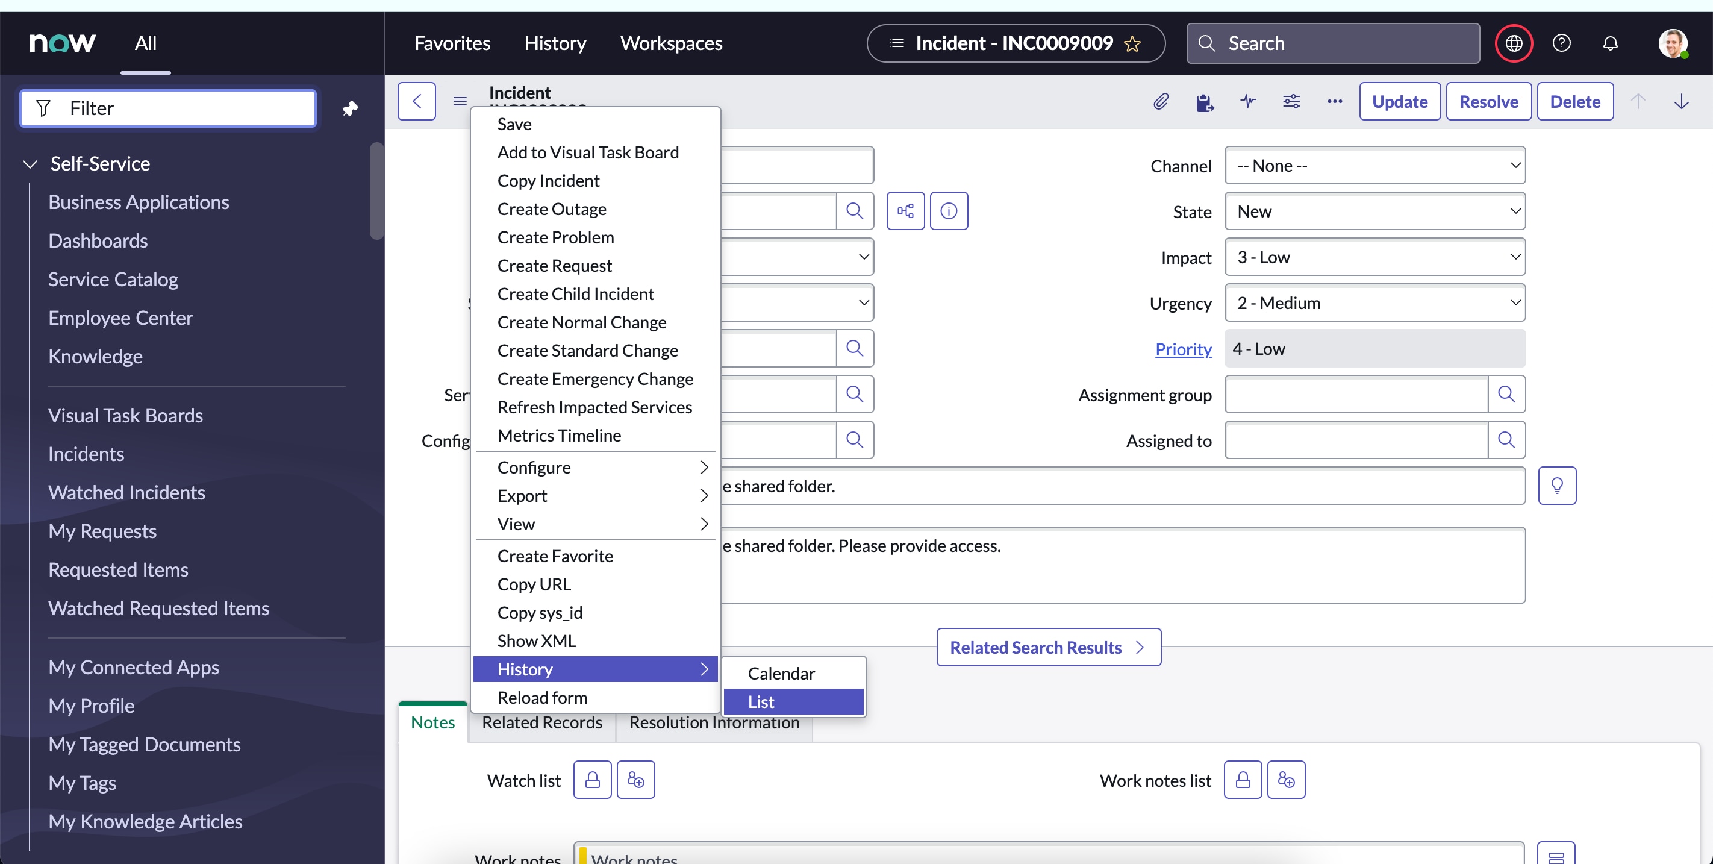1713x864 pixels.
Task: Click the Assigned to lookup magnifier
Action: pos(1506,440)
